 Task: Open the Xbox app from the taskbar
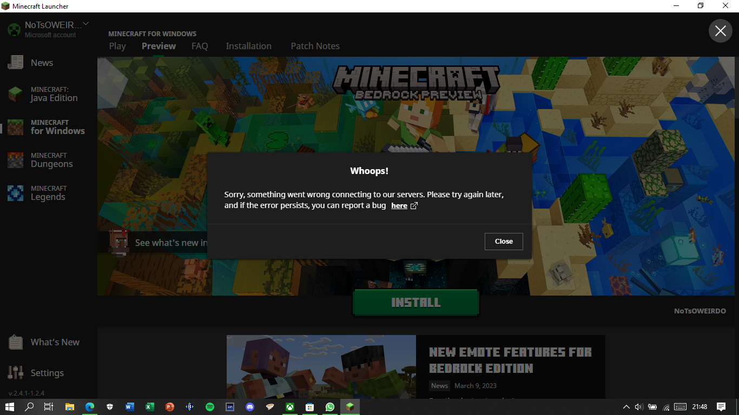pos(290,407)
